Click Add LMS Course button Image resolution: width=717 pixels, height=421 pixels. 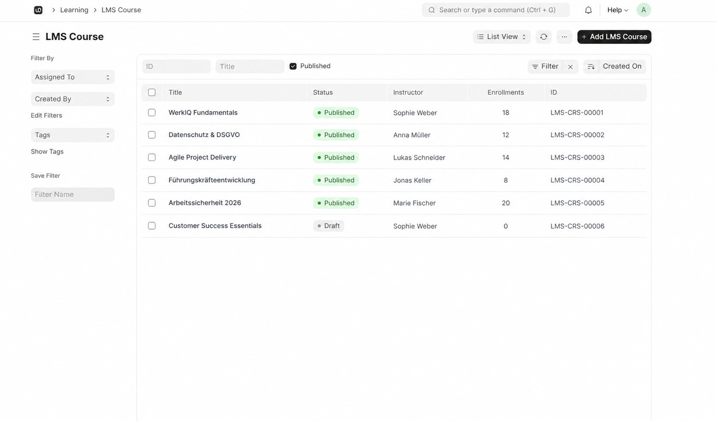point(614,37)
